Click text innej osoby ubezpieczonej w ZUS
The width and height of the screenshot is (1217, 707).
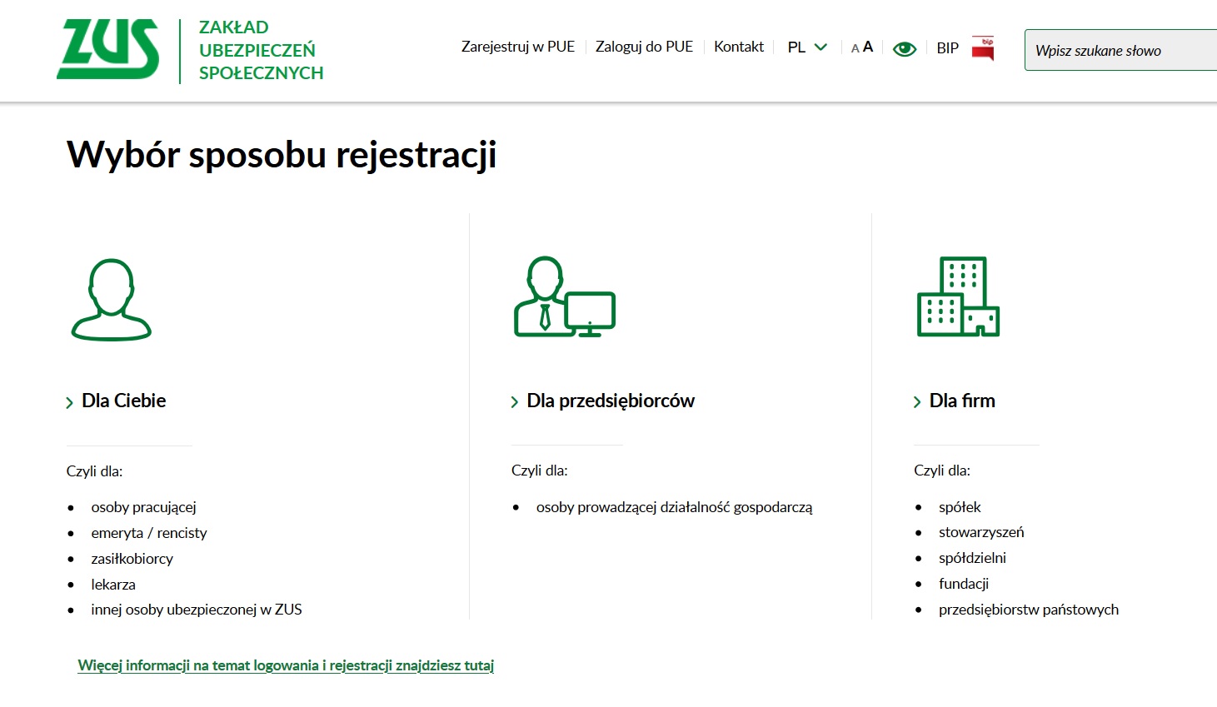(197, 610)
